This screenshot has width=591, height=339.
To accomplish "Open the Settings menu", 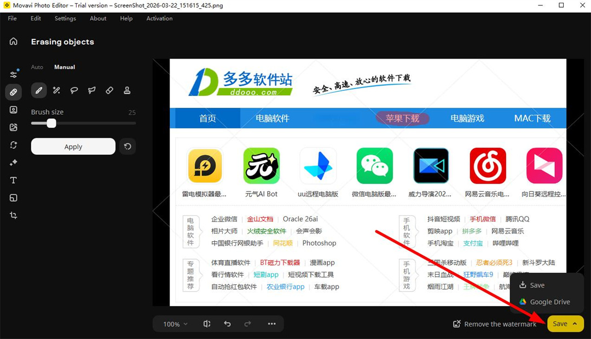I will pos(65,19).
